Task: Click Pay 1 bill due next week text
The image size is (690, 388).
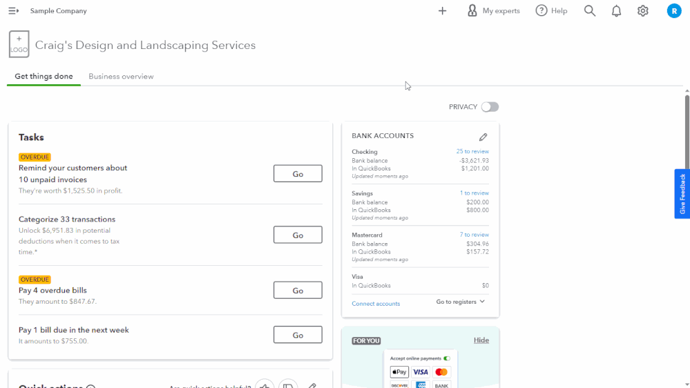Action: (x=74, y=330)
